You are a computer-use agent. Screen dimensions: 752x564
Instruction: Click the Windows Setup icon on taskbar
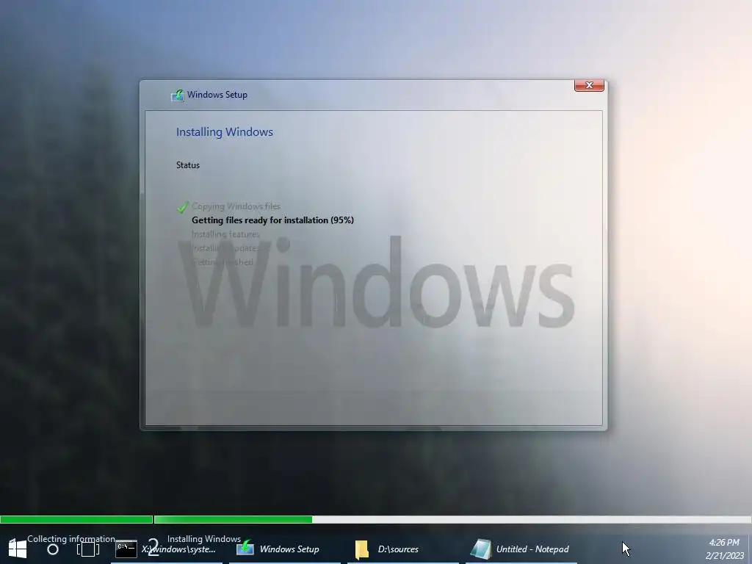245,548
